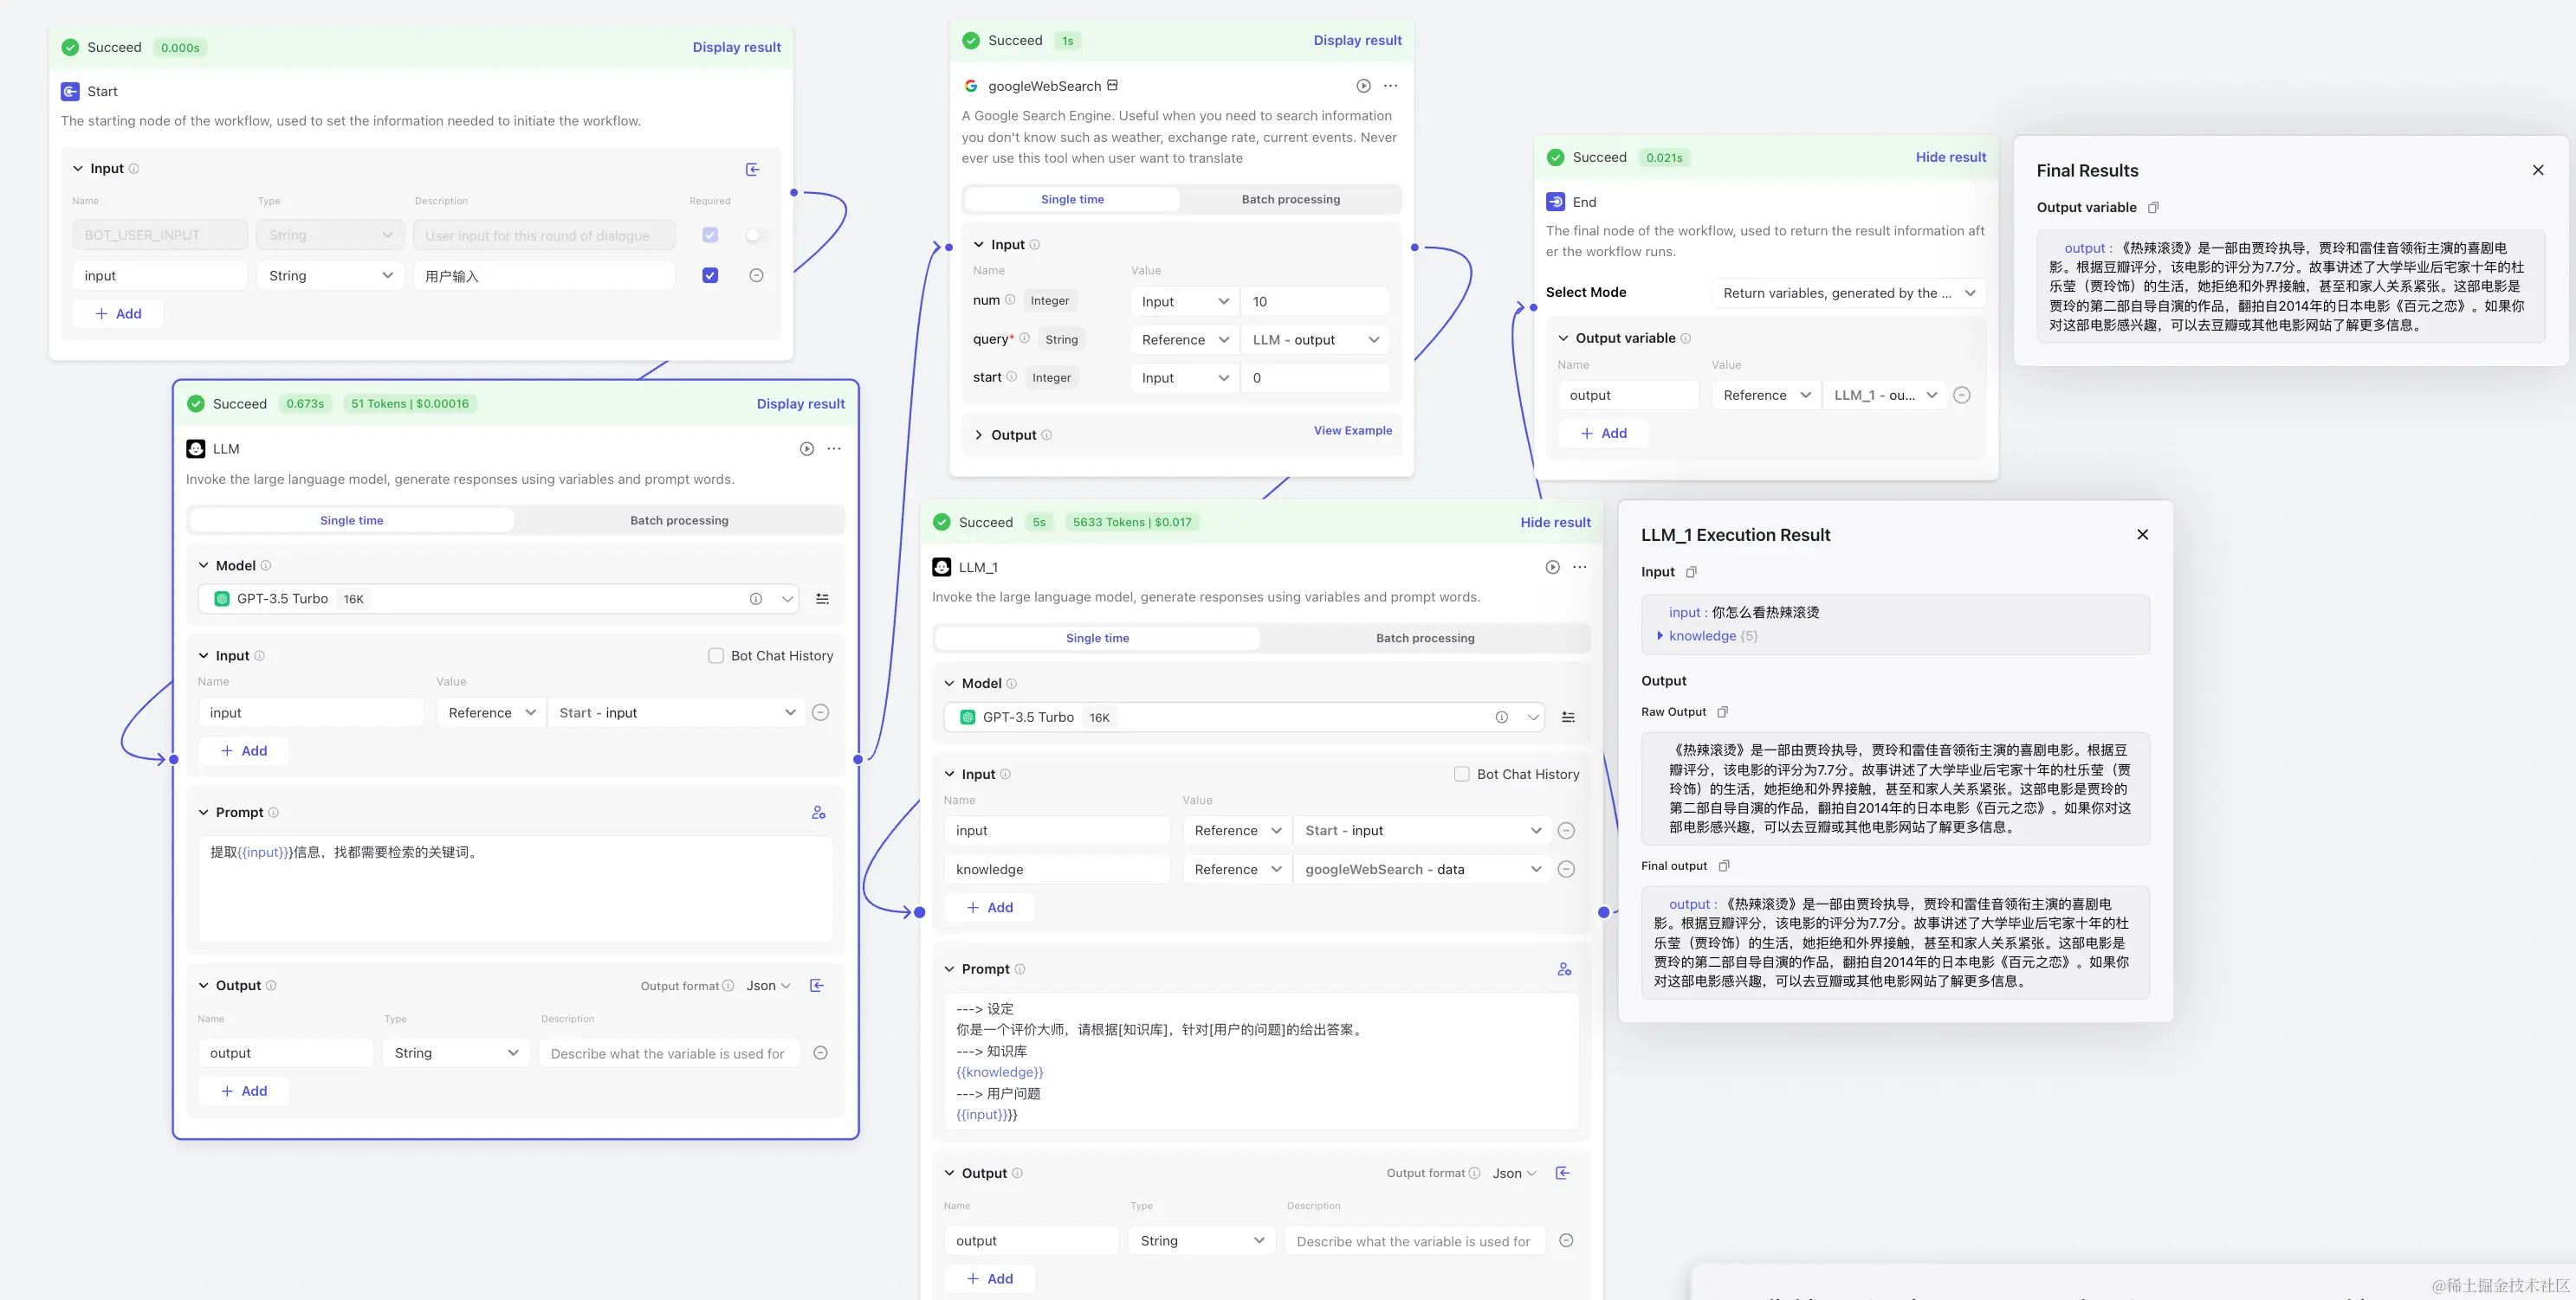Collapse the Input panel on the Start node

pyautogui.click(x=78, y=168)
